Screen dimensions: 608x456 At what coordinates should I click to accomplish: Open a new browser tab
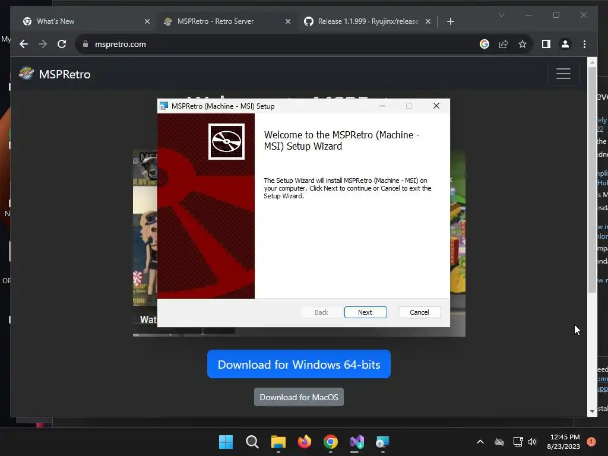click(450, 21)
